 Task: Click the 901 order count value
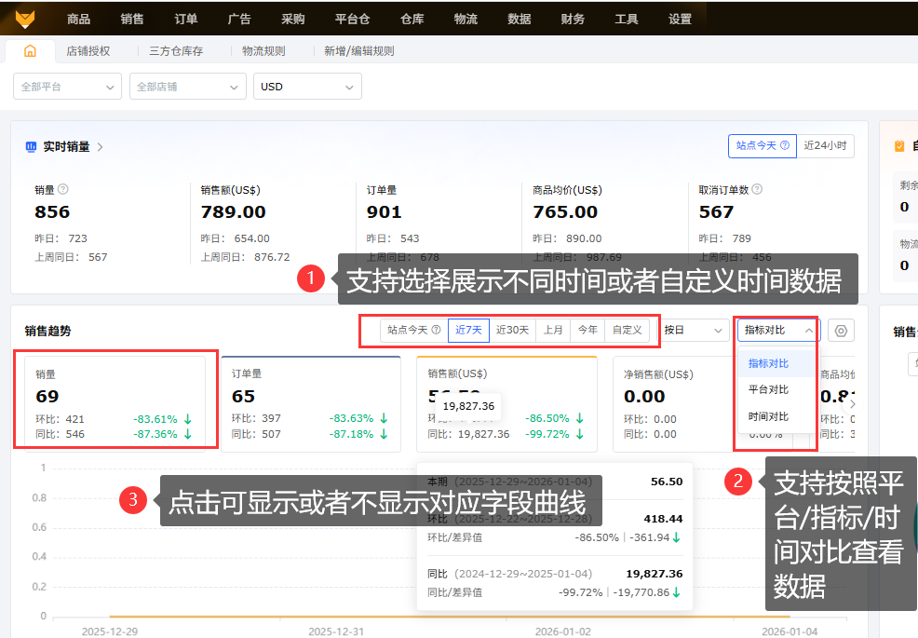click(385, 212)
